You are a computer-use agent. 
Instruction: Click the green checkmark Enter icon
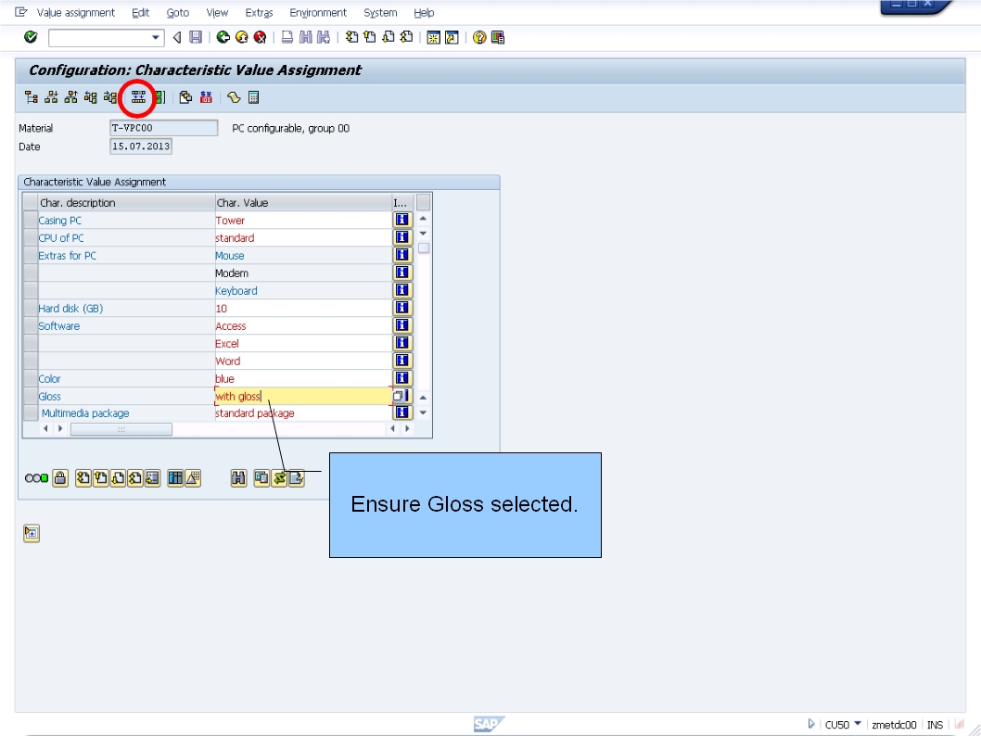[31, 38]
